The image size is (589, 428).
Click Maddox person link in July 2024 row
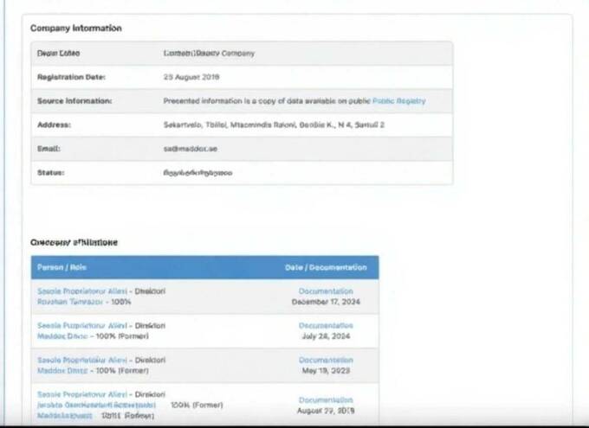click(x=62, y=336)
